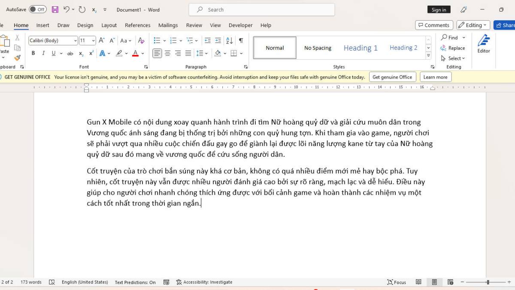Screen dimensions: 515x290
Task: Switch to Read Mode view icon
Action: (x=418, y=282)
